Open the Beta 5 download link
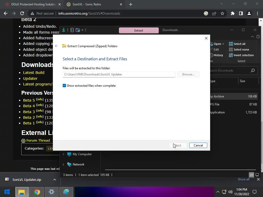The image size is (263, 197). [29, 100]
